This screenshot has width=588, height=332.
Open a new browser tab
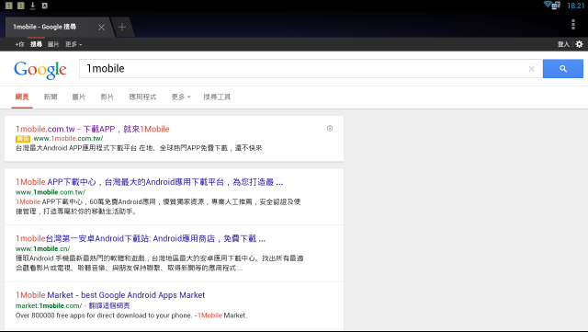pos(122,27)
